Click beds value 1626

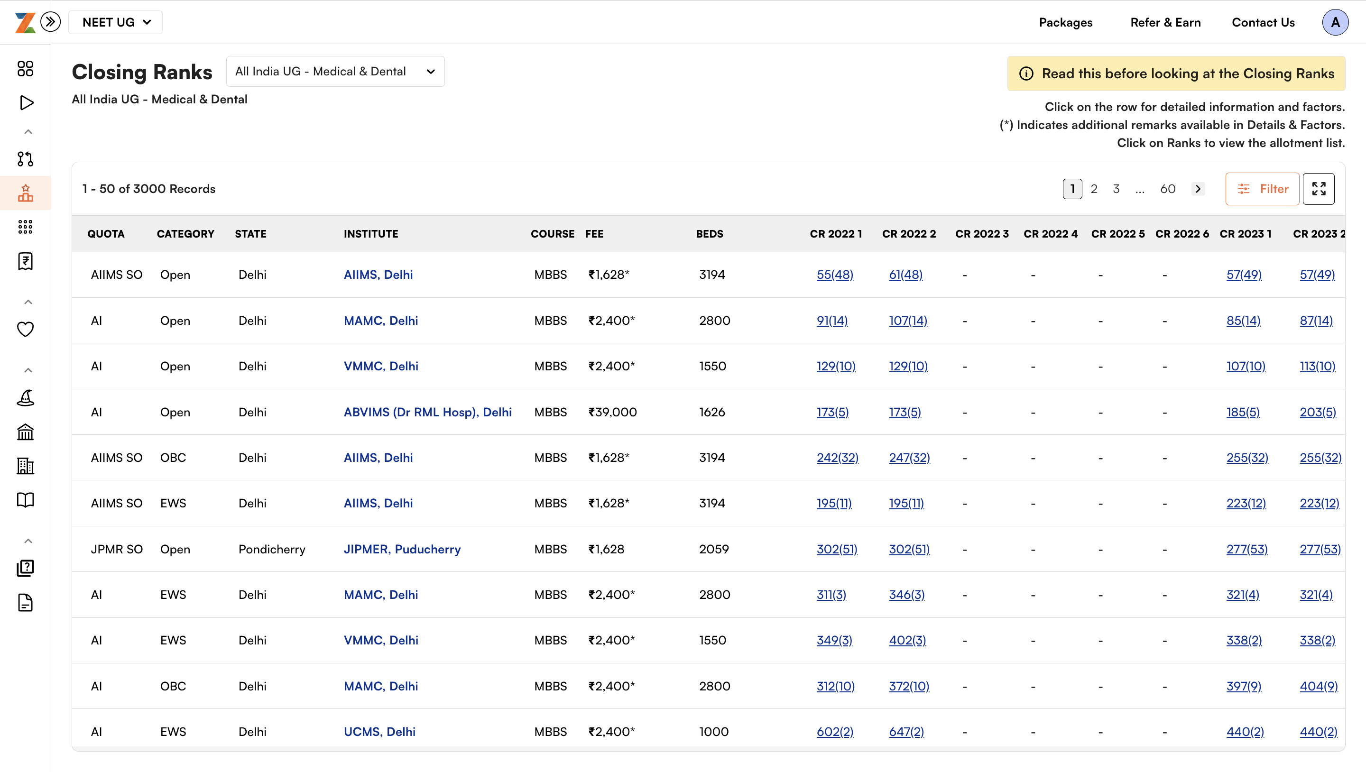(711, 412)
